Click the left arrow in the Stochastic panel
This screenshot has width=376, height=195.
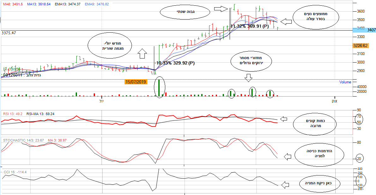pyautogui.click(x=288, y=156)
